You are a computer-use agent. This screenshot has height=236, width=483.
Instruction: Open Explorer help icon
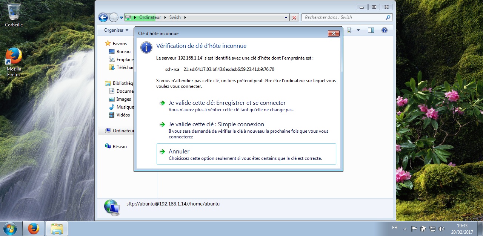click(385, 30)
